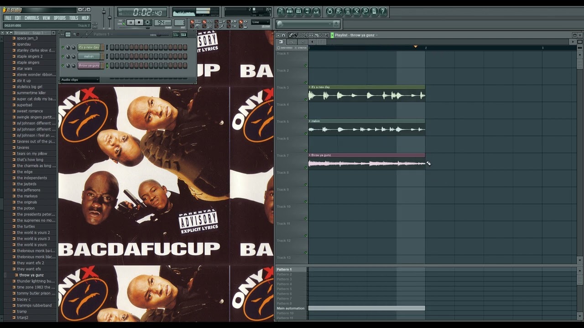Open the EDIT menu
This screenshot has height=328, width=584.
18,18
